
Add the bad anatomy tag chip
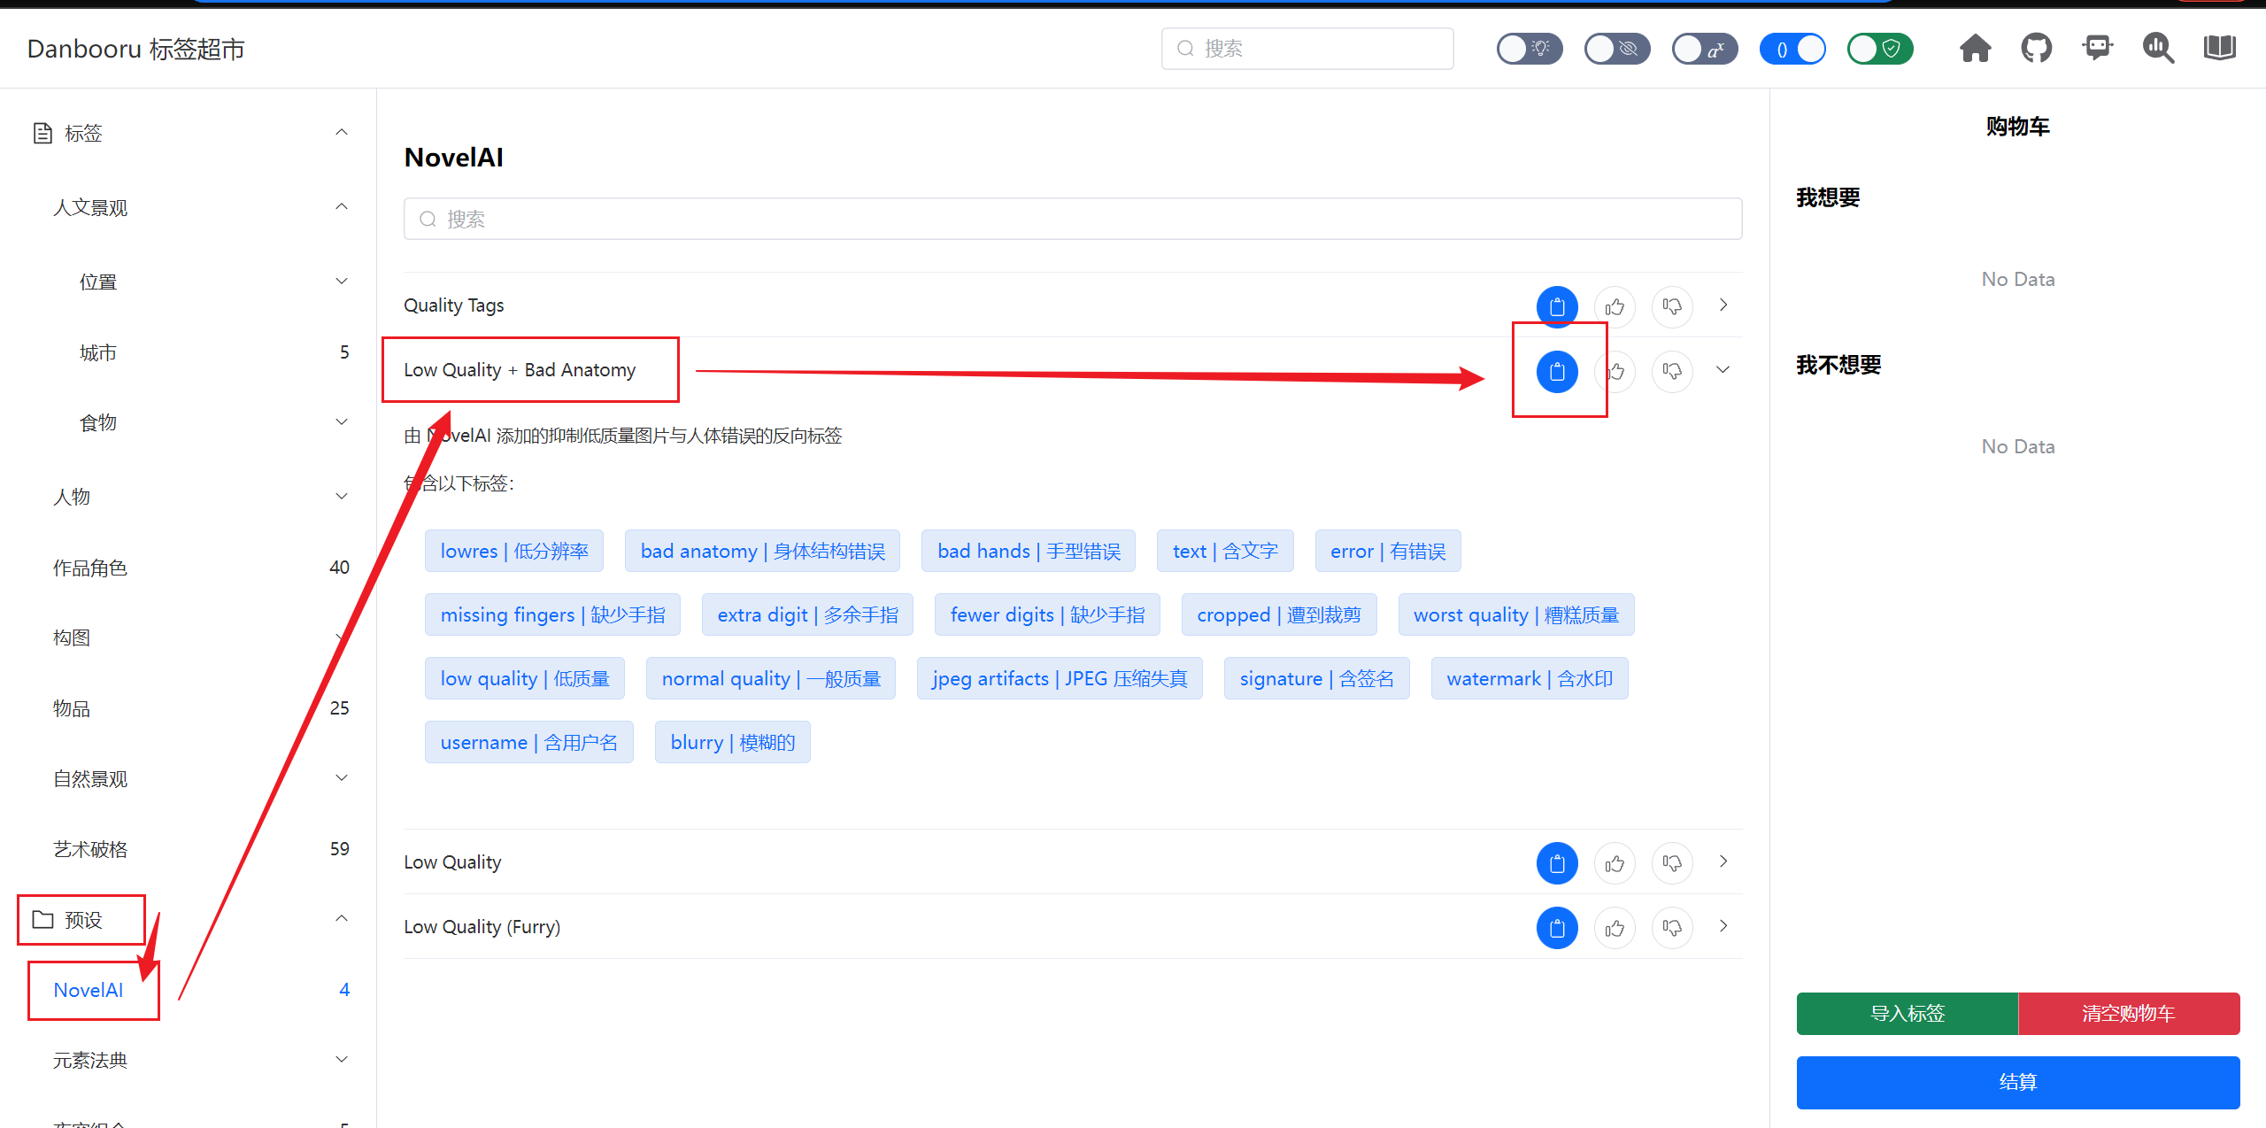762,551
